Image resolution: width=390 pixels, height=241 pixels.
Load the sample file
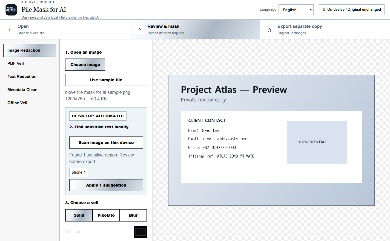106,80
